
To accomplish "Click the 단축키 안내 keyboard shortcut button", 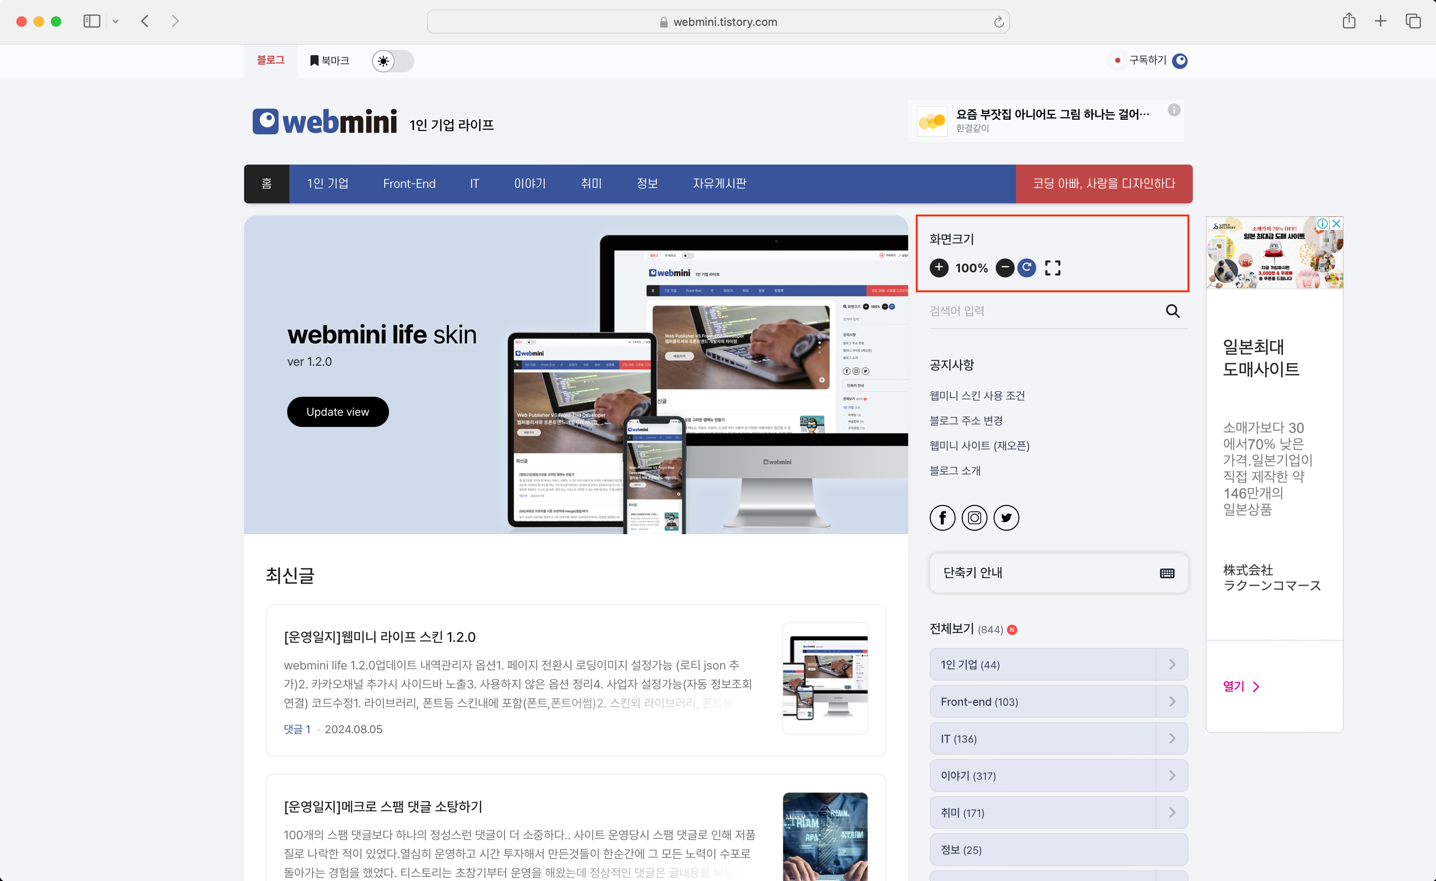I will [1058, 573].
